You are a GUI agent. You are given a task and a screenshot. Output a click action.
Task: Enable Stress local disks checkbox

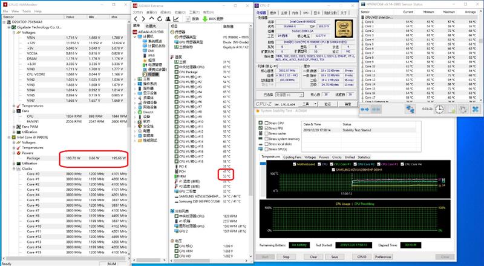(267, 144)
